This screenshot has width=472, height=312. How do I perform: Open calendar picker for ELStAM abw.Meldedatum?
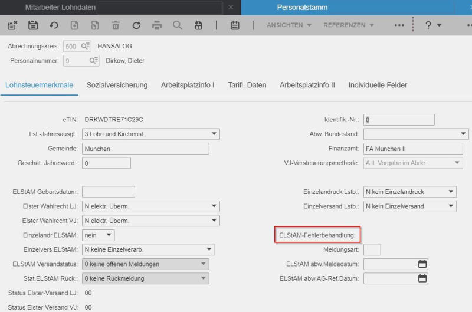422,264
